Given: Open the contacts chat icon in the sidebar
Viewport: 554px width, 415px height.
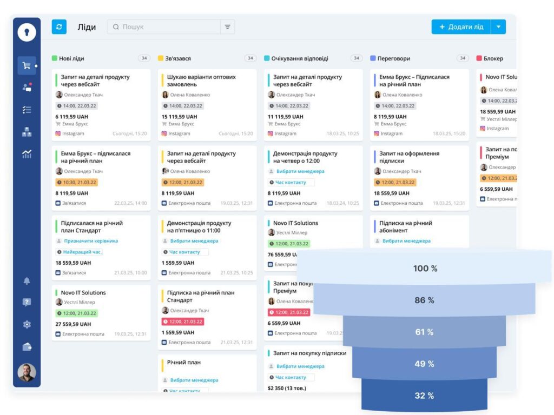Looking at the screenshot, I should 27,88.
